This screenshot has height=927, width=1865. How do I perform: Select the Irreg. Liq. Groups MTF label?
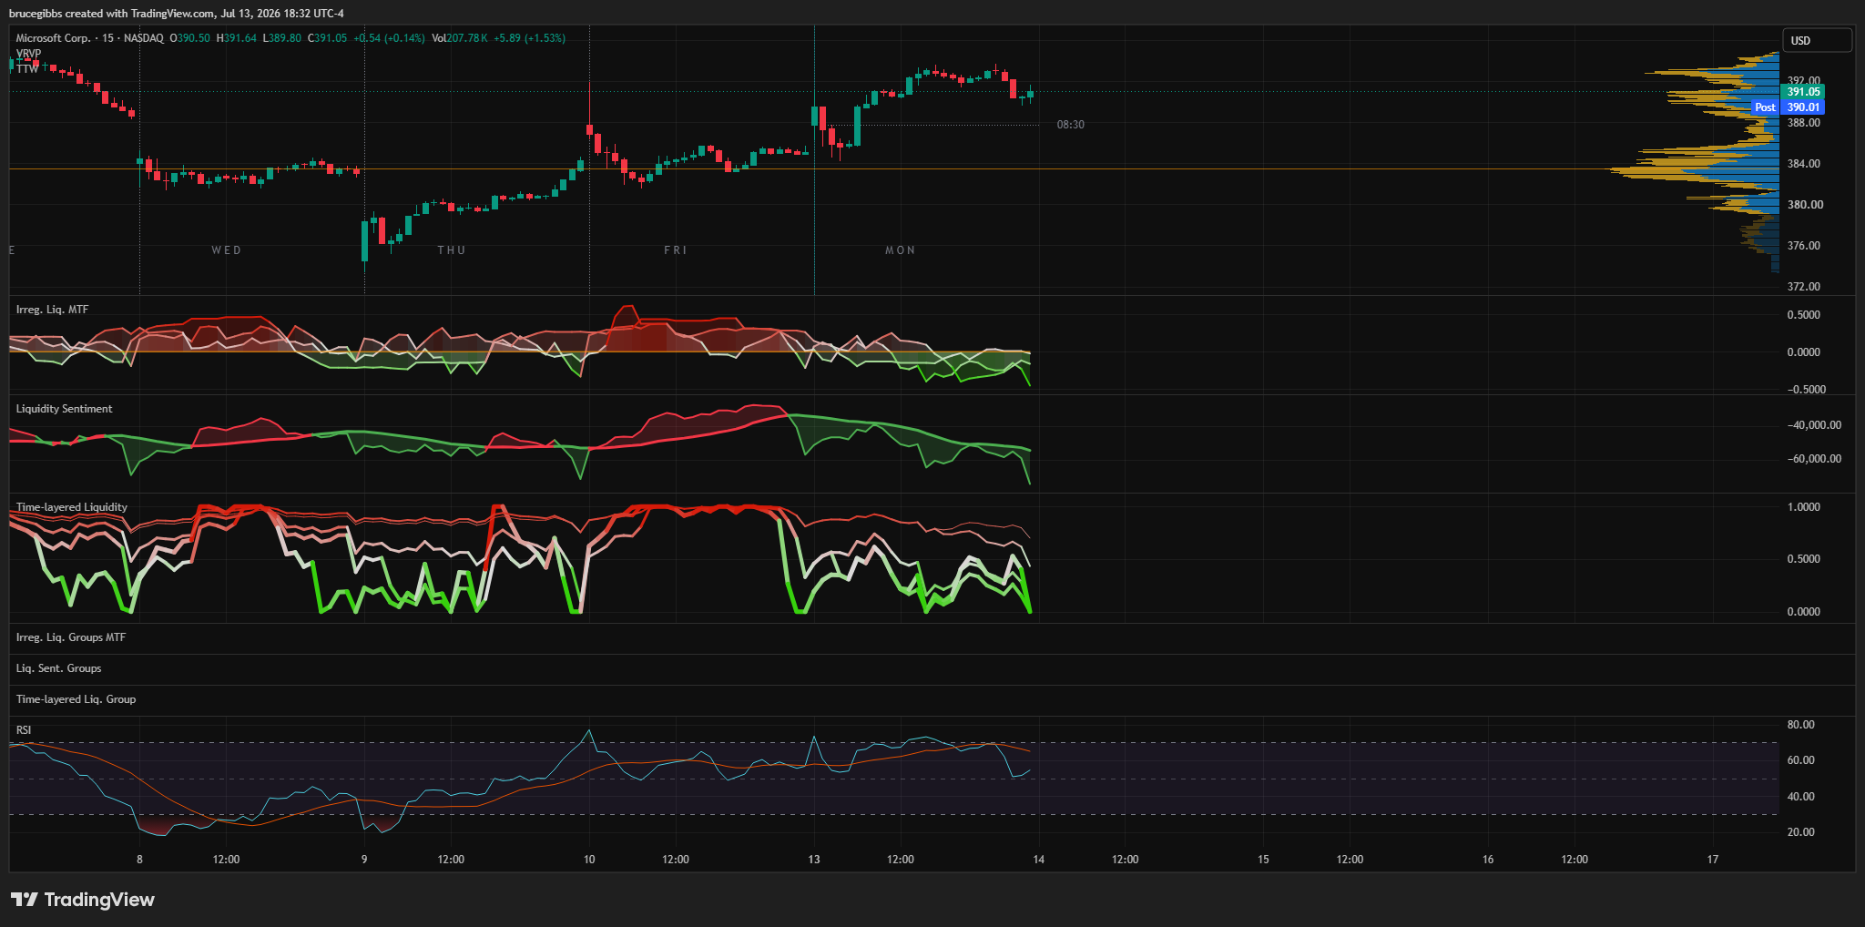(70, 637)
